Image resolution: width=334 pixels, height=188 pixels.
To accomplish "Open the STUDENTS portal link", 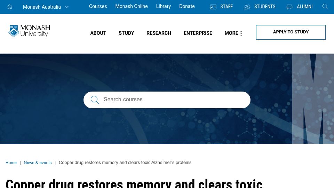I will (265, 7).
